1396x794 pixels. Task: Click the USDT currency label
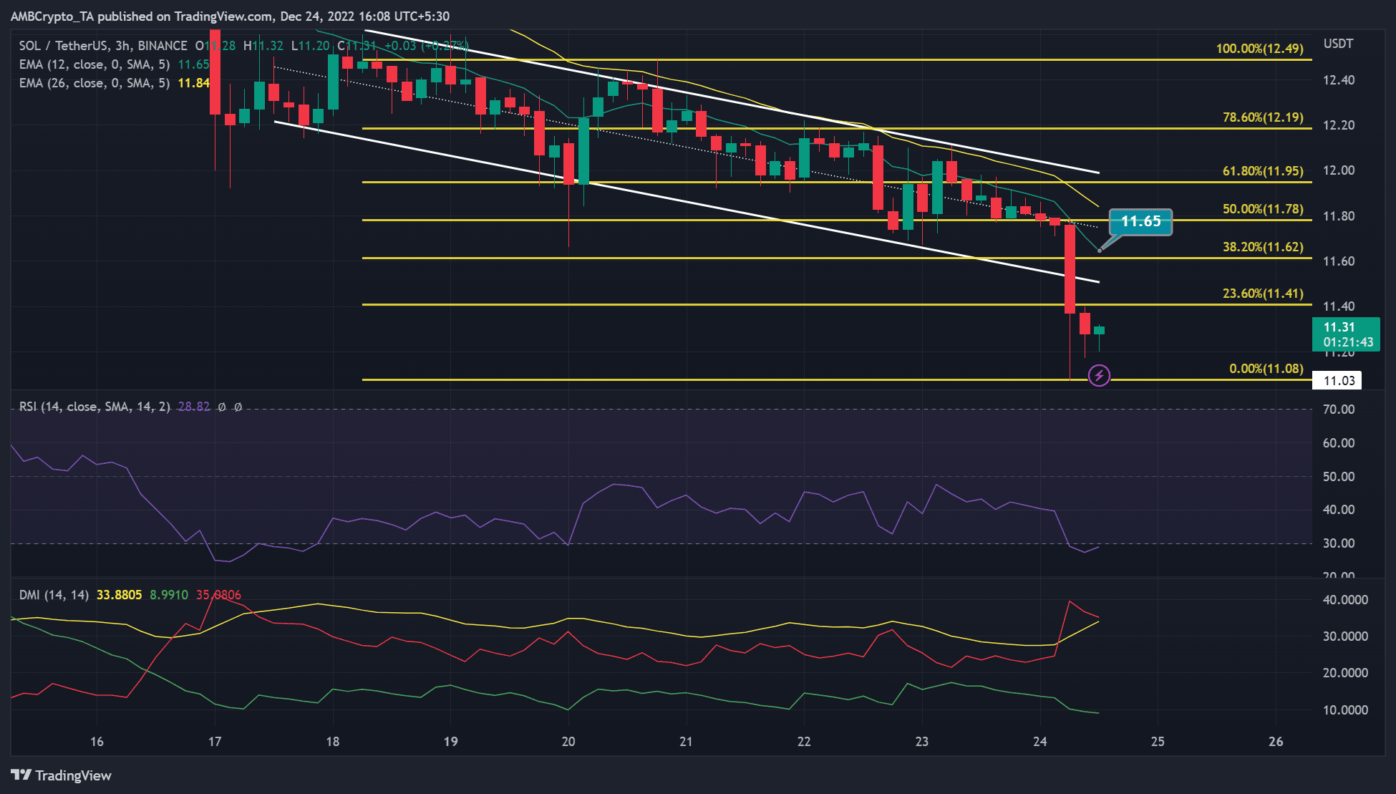1338,44
